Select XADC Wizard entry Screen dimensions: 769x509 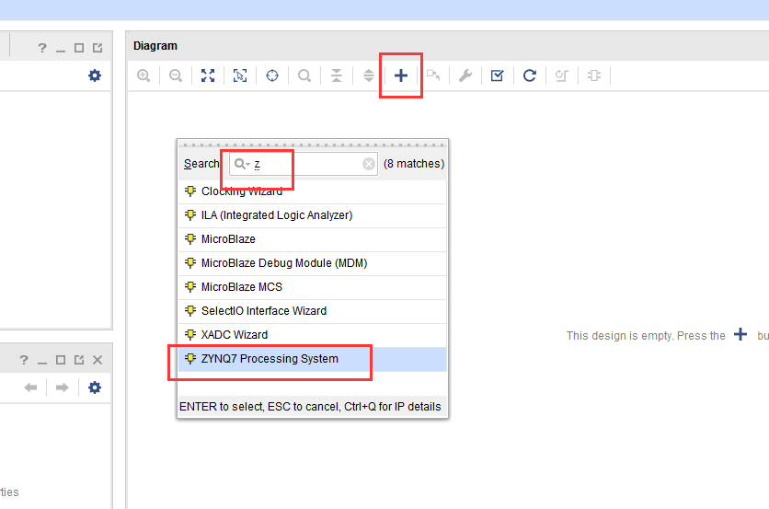(313, 335)
